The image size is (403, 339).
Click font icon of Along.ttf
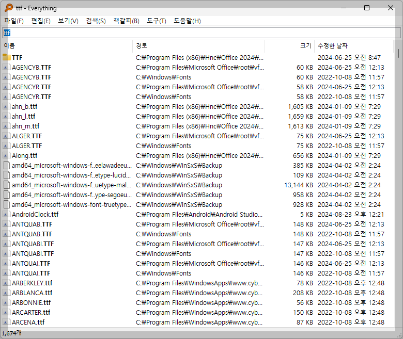(6, 155)
